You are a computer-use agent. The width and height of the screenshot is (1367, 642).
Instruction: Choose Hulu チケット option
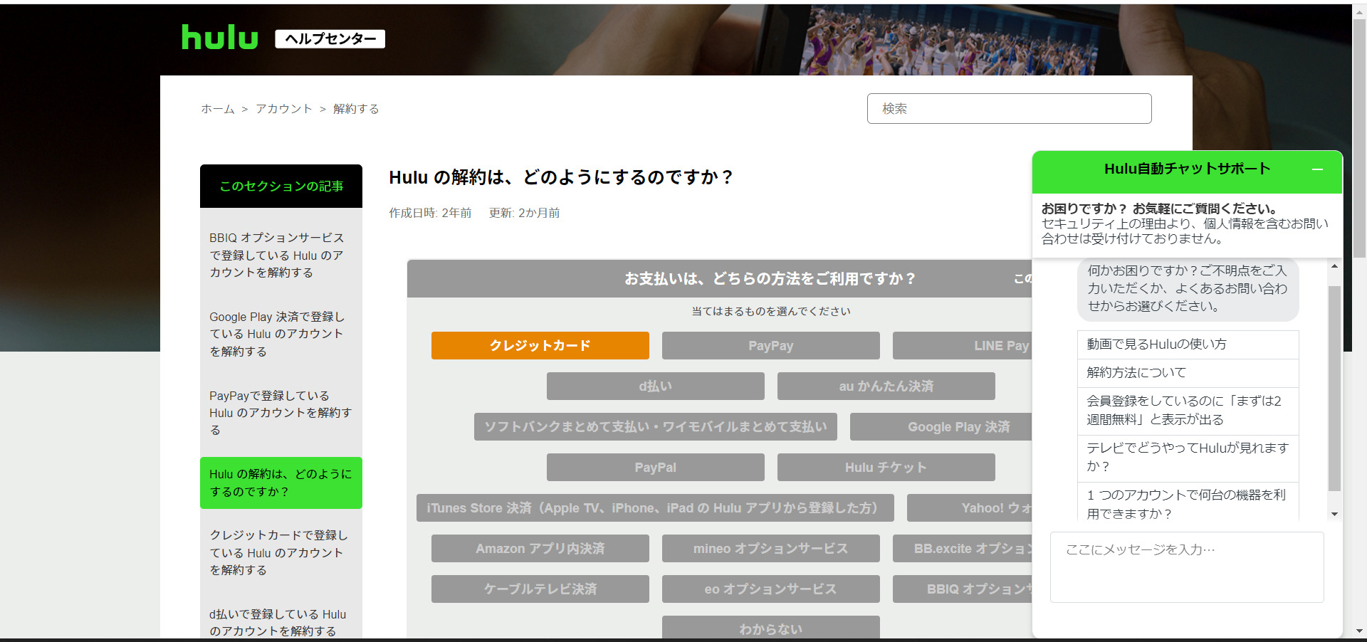point(886,467)
